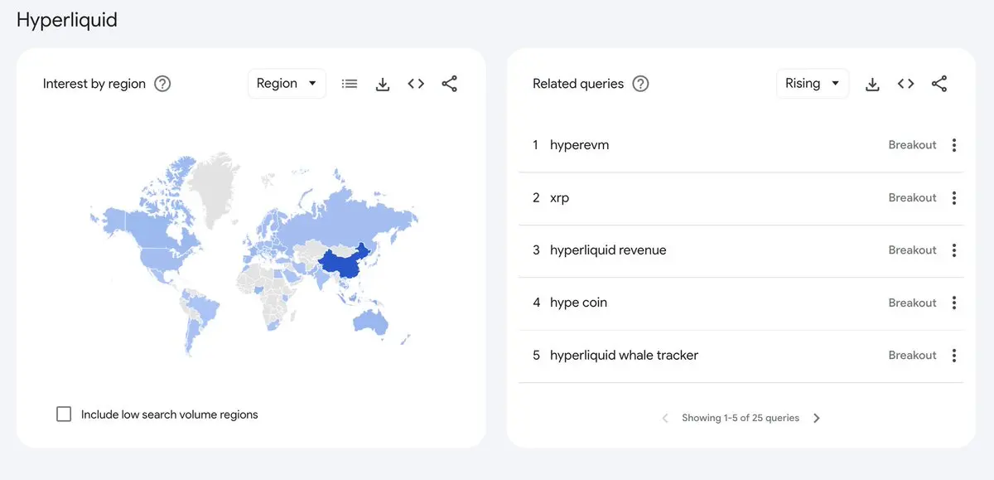Enable Include low search volume regions
Viewport: 994px width, 480px height.
point(64,415)
